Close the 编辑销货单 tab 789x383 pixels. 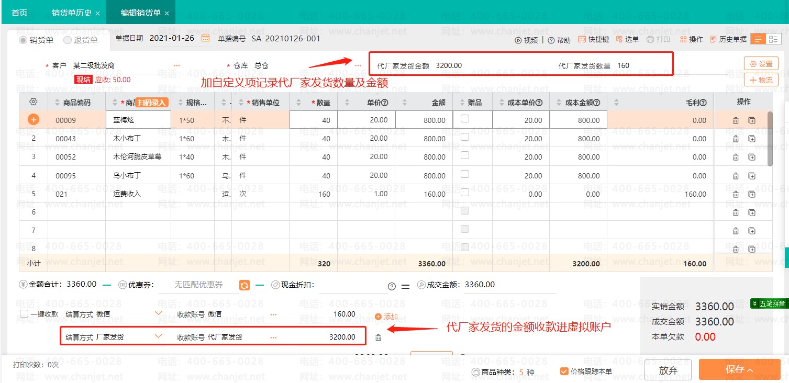point(166,14)
